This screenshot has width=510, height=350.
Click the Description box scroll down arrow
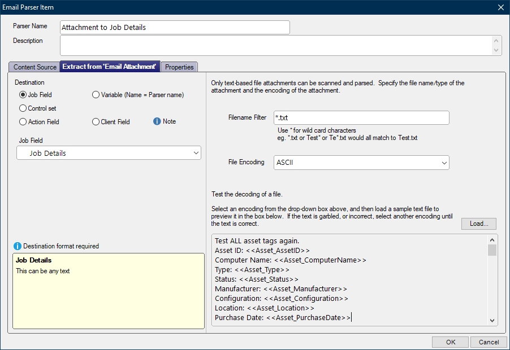coord(496,50)
